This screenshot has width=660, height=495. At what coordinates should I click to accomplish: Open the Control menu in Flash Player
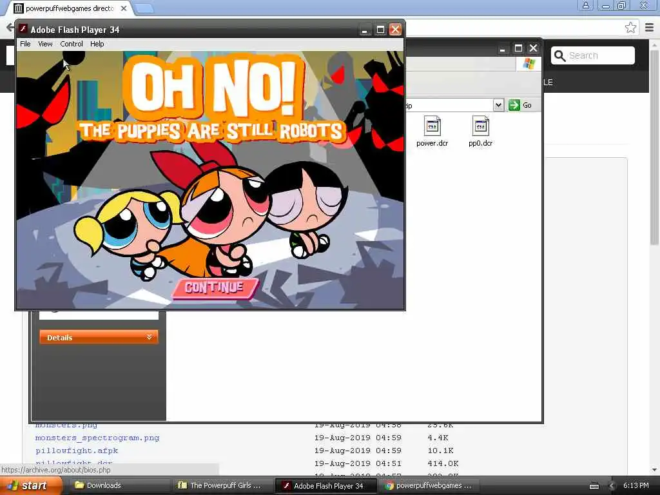pos(71,44)
